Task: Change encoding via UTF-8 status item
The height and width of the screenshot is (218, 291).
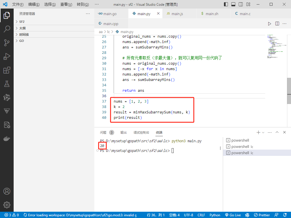Action: click(x=189, y=215)
